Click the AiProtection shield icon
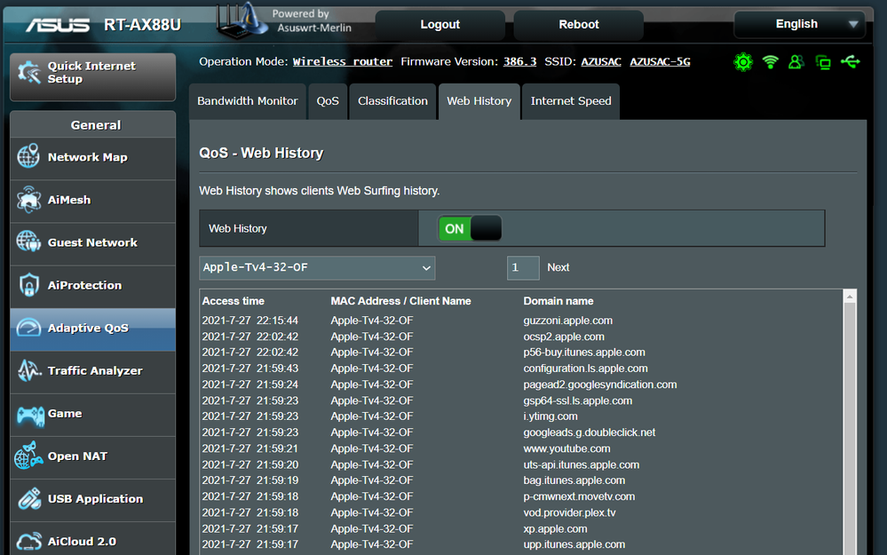Viewport: 887px width, 555px height. 28,284
